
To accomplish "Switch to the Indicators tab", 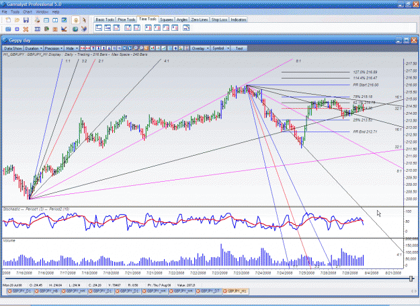I will pos(239,19).
